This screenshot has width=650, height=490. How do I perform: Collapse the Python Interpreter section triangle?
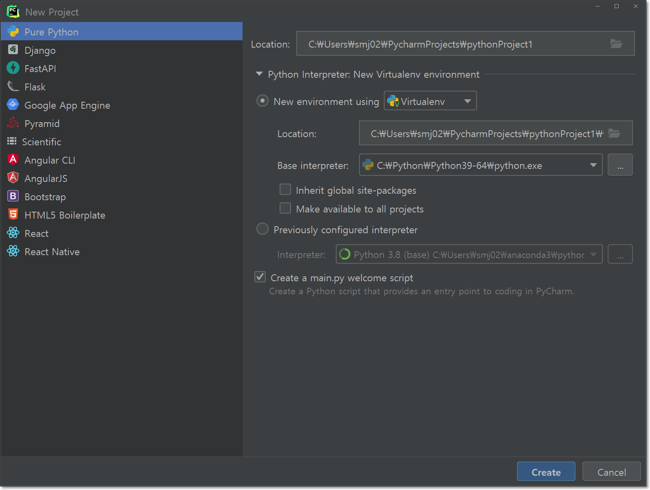(x=259, y=74)
